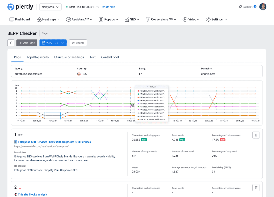274x197 pixels.
Task: Click the back arrow button
Action: tap(11, 43)
